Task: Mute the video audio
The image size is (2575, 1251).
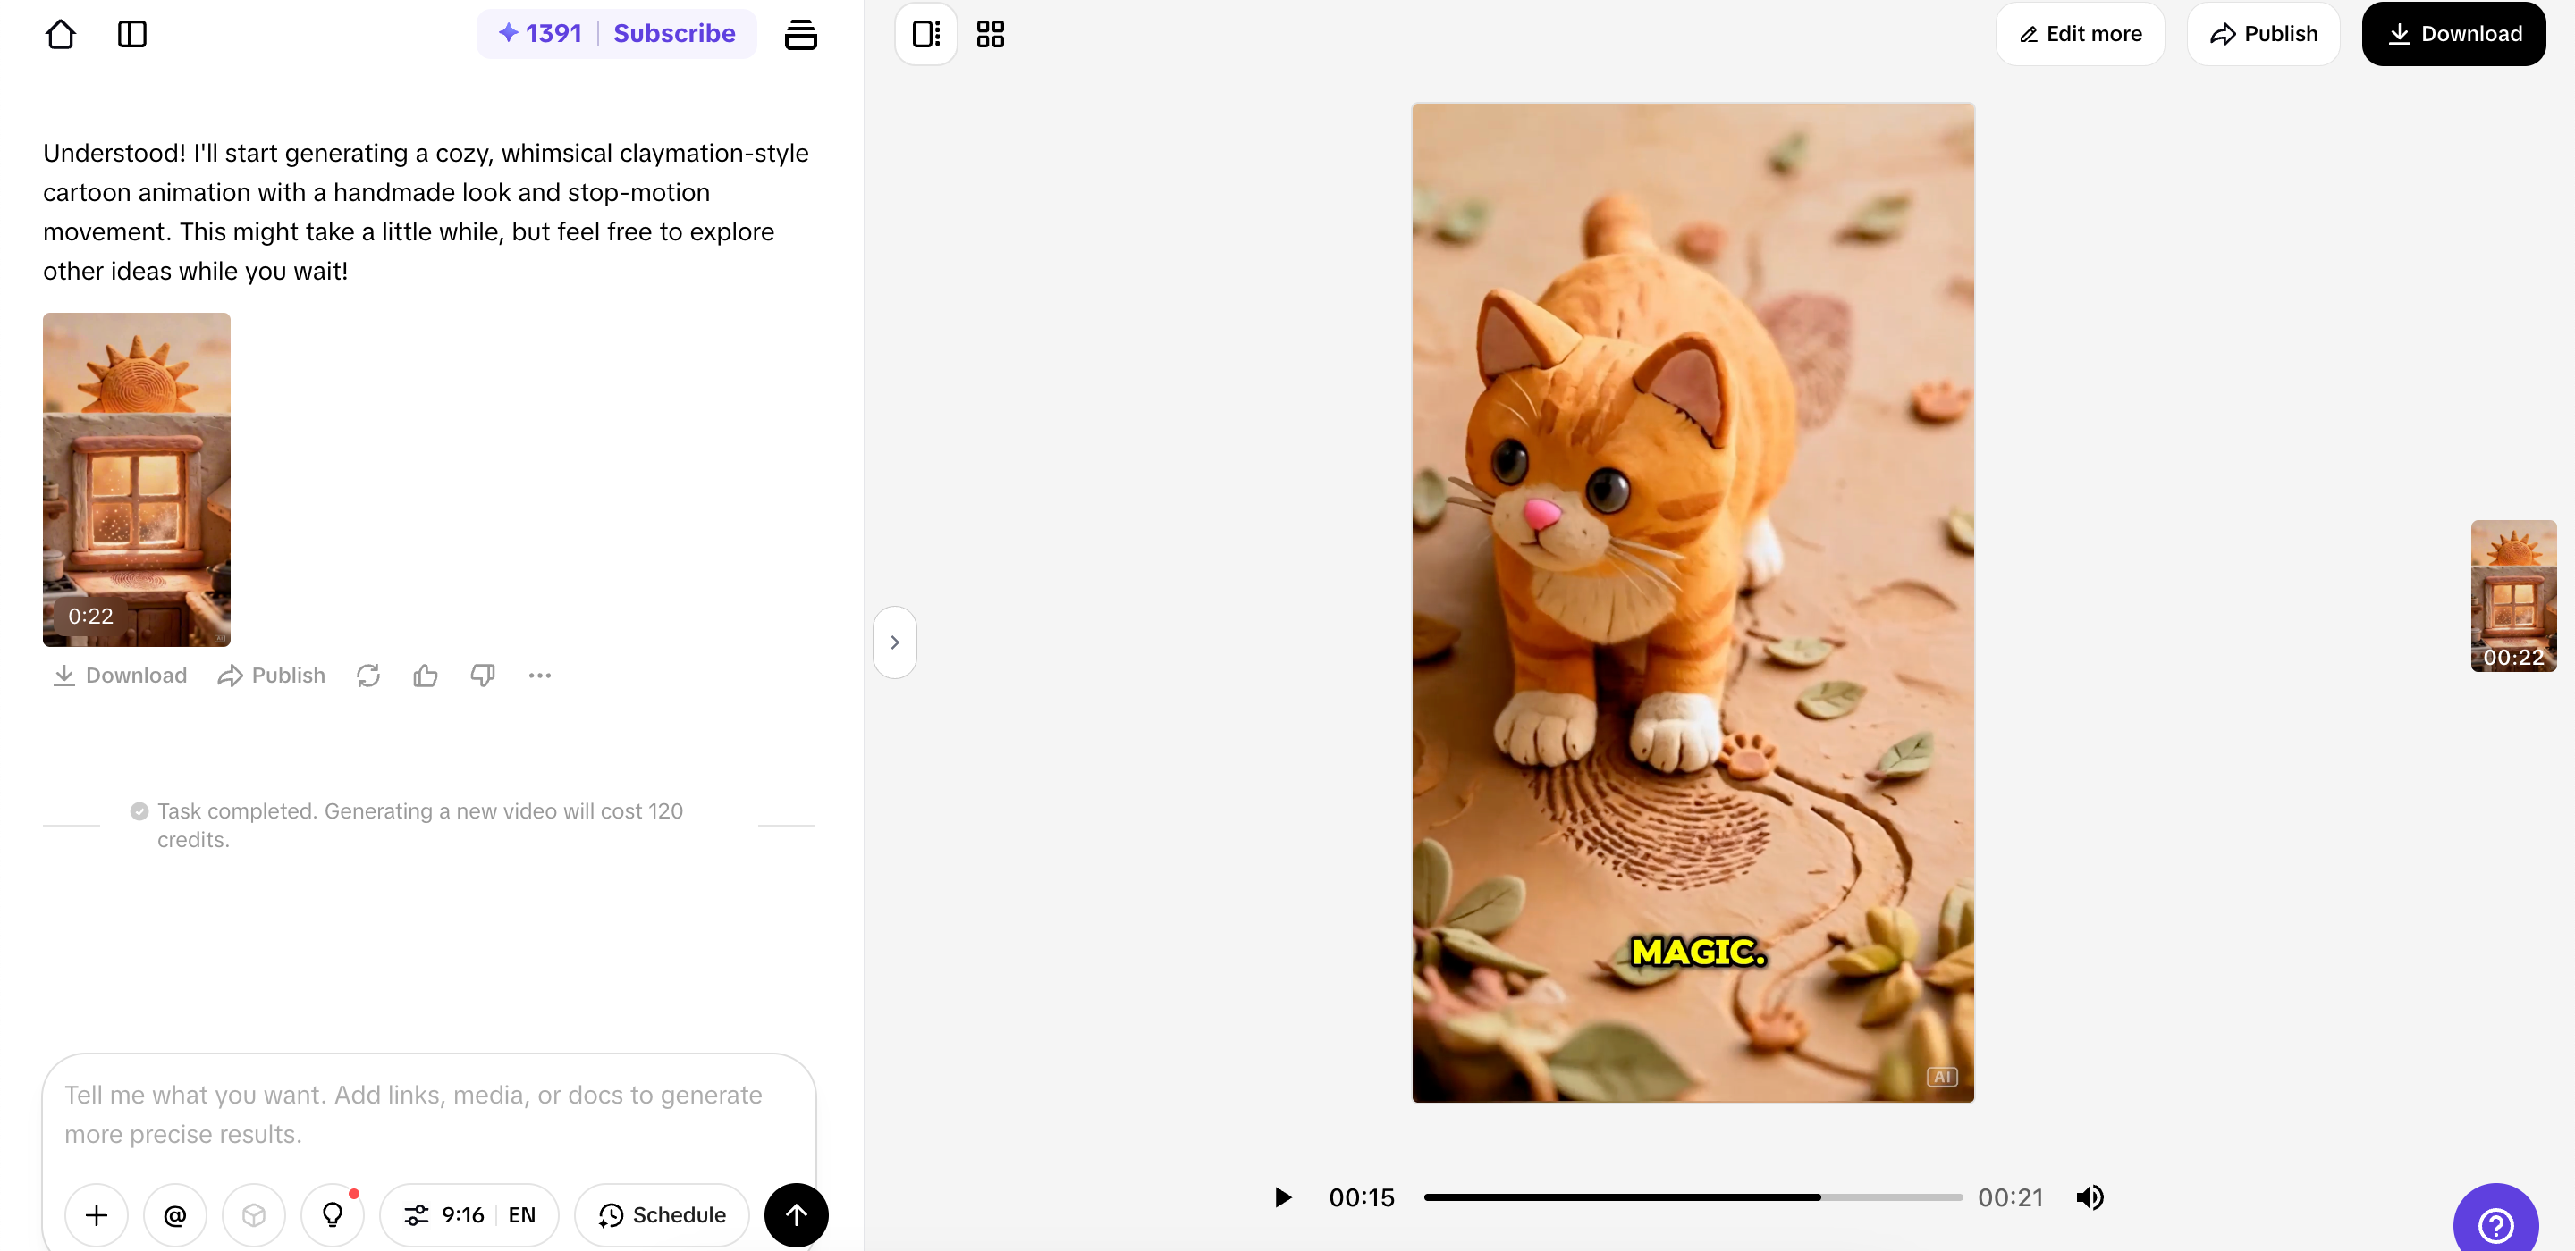Action: [2090, 1197]
